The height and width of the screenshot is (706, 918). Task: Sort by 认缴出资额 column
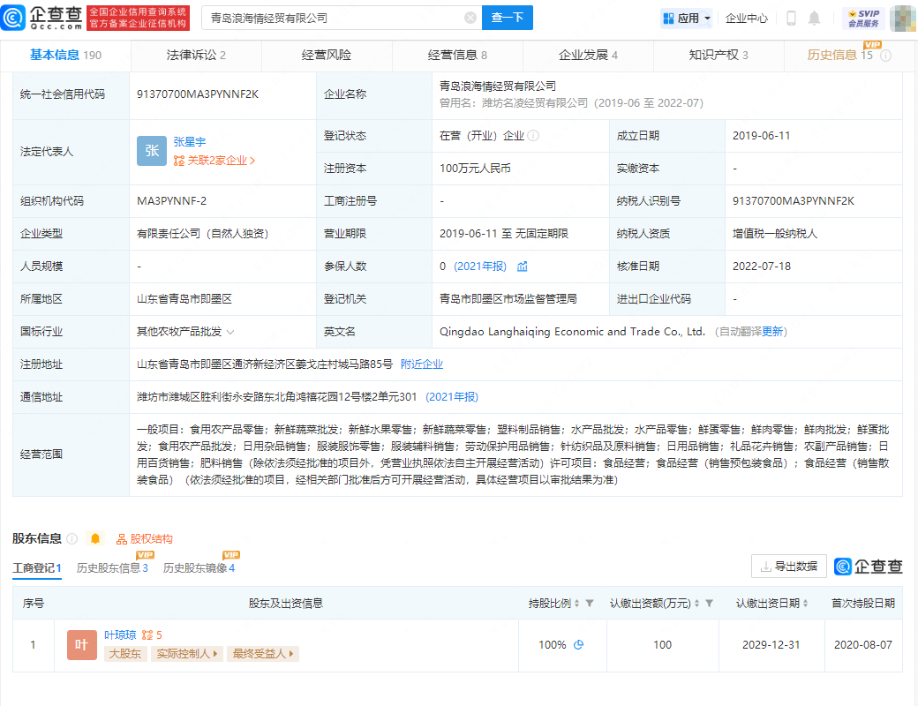point(696,604)
